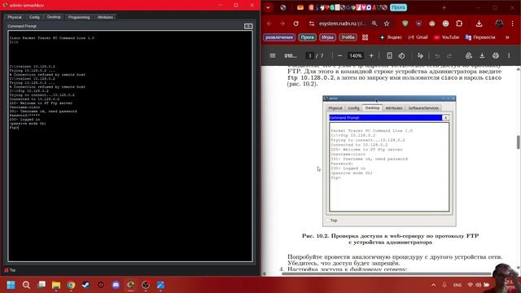Screen dimensions: 521x293
Task: Fit PDF to page
Action: click(389, 56)
